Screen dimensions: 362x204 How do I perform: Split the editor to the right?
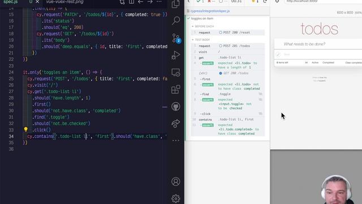131,2
